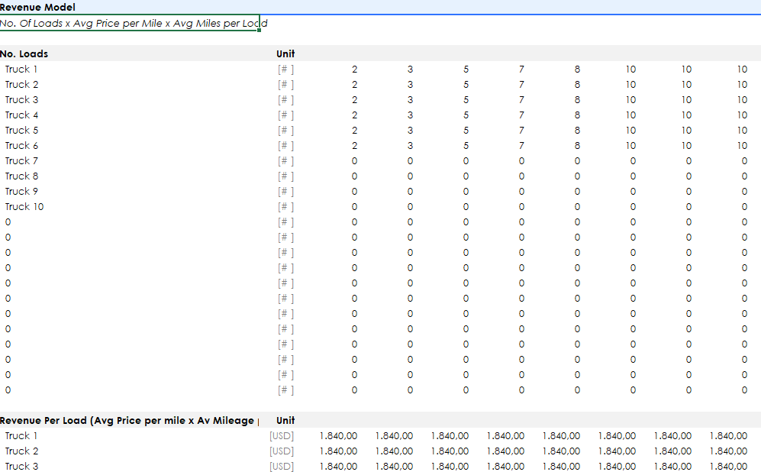
Task: Select the Truck 10 row label
Action: tap(24, 206)
